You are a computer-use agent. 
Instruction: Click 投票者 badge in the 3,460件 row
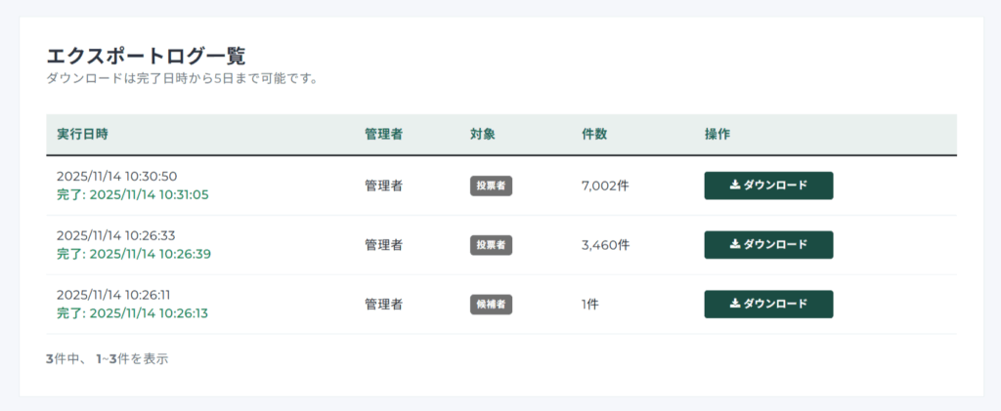[x=491, y=245]
